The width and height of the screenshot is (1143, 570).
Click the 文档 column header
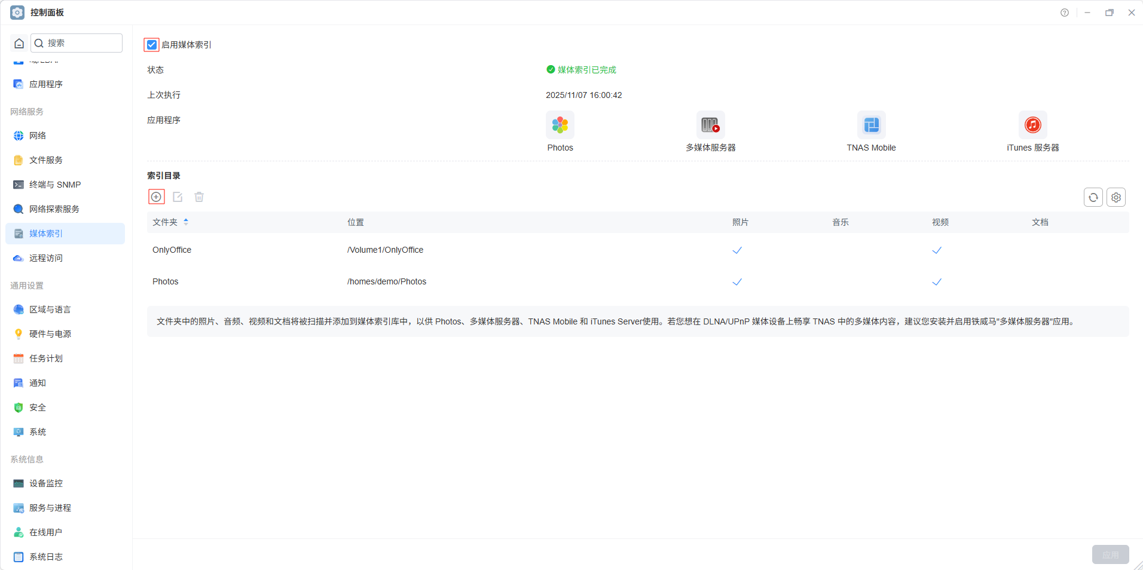[1040, 222]
